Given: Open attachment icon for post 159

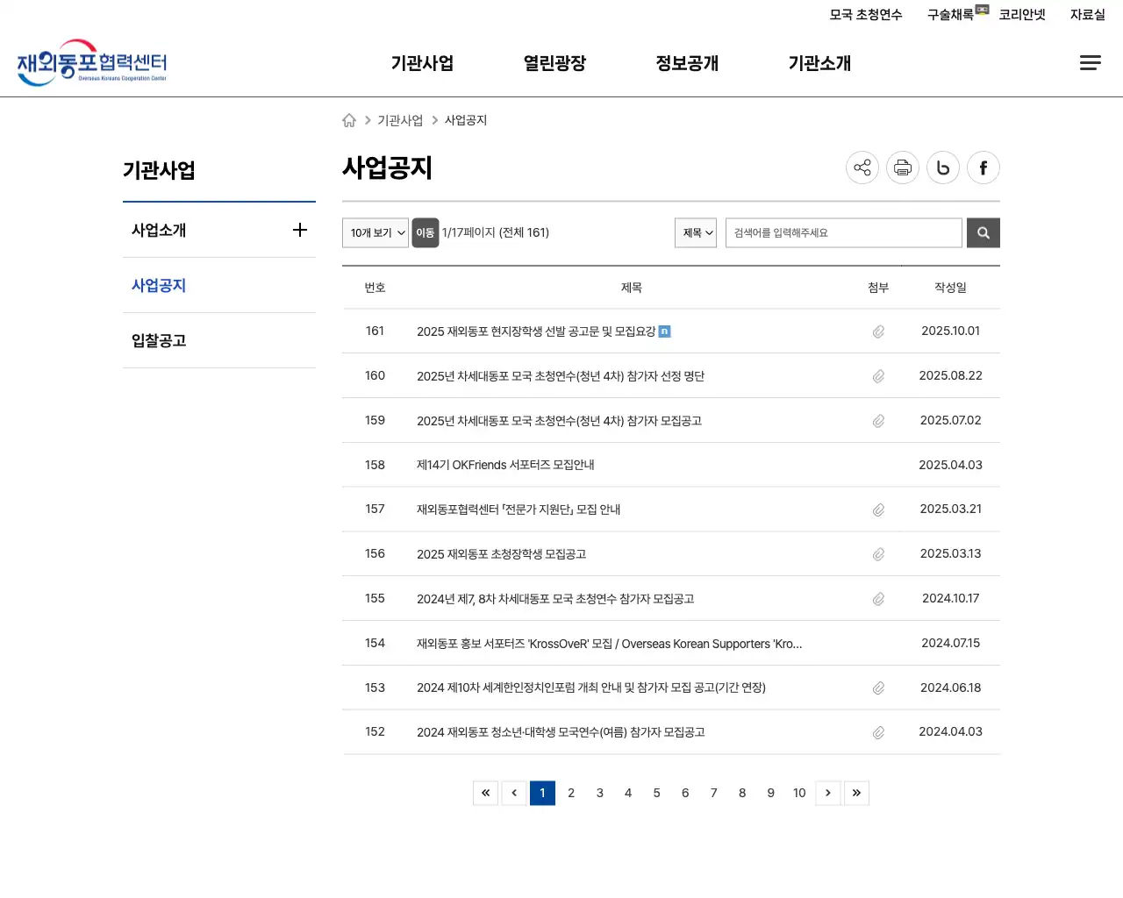Looking at the screenshot, I should coord(878,421).
